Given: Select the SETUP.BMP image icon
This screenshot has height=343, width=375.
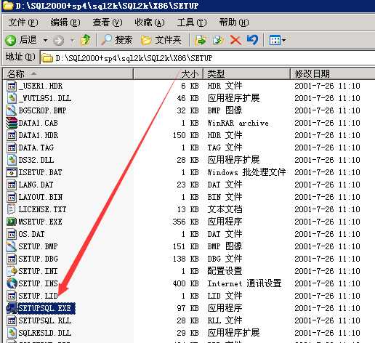Looking at the screenshot, I should tap(12, 246).
